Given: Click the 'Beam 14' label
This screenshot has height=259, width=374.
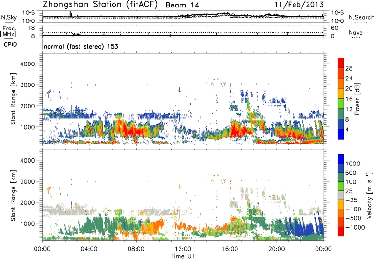Looking at the screenshot, I should pyautogui.click(x=182, y=5).
